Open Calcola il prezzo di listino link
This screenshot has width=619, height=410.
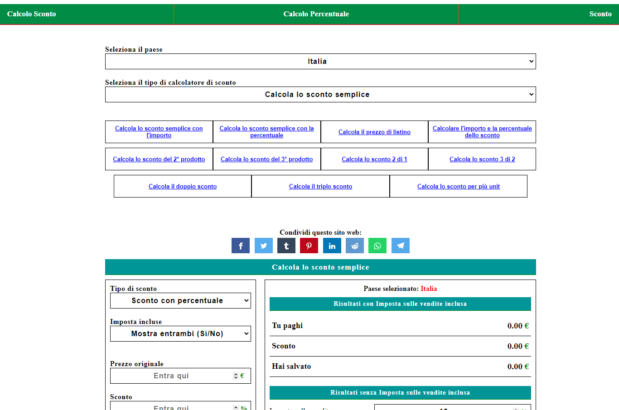pos(374,132)
